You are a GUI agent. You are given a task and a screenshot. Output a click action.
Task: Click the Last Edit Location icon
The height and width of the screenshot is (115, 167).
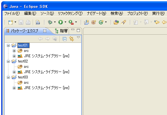pyautogui.click(x=156, y=22)
